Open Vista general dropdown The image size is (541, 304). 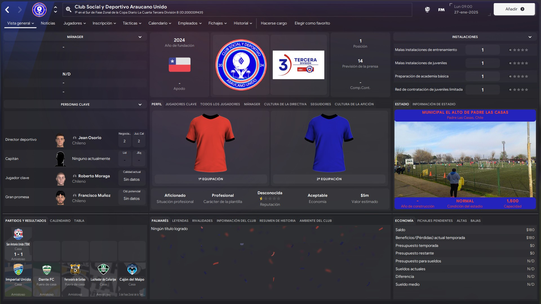click(20, 23)
